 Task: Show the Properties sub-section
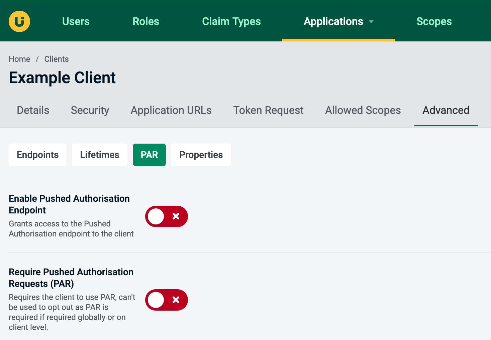pos(201,155)
